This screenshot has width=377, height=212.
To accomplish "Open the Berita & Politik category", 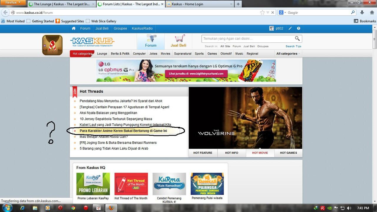I will 120,54.
